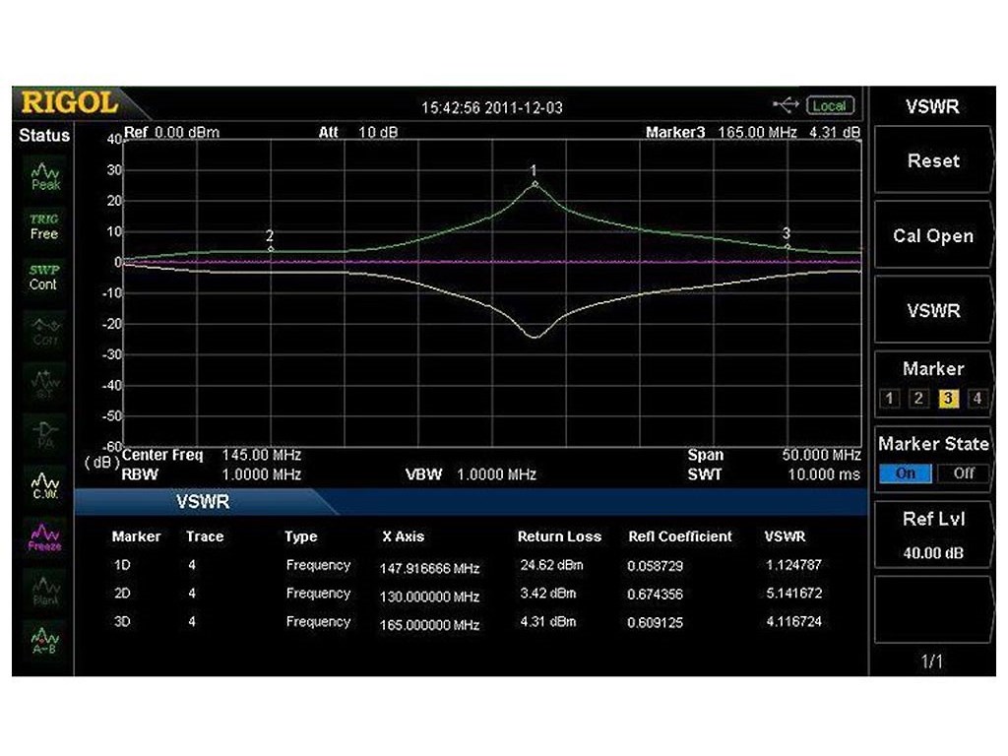Select the highlighted Marker 3
The width and height of the screenshot is (1008, 756).
(948, 399)
